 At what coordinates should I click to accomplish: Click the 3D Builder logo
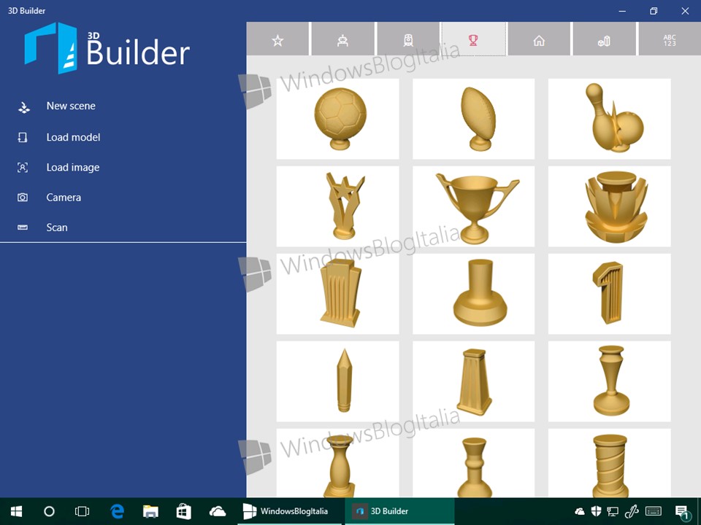coord(107,48)
